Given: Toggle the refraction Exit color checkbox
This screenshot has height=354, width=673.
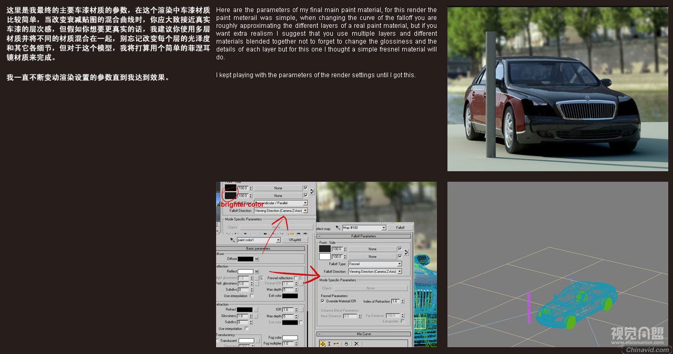Looking at the screenshot, I should click(301, 322).
